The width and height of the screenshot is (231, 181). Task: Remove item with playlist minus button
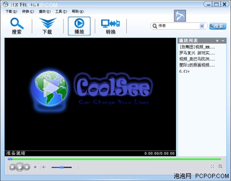(223, 41)
